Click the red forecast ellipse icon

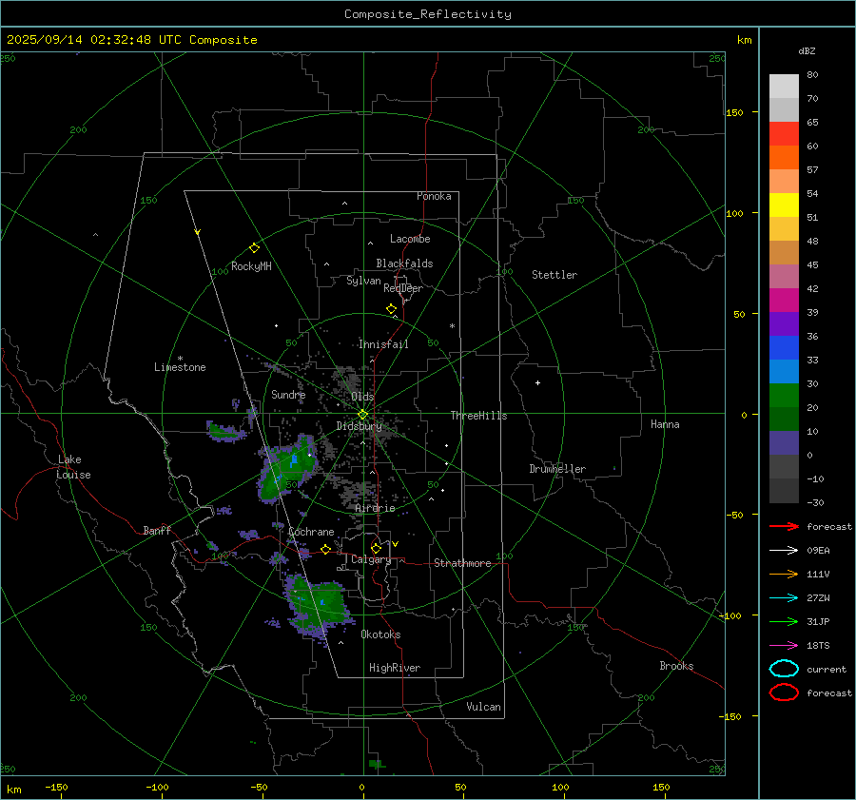tap(784, 693)
